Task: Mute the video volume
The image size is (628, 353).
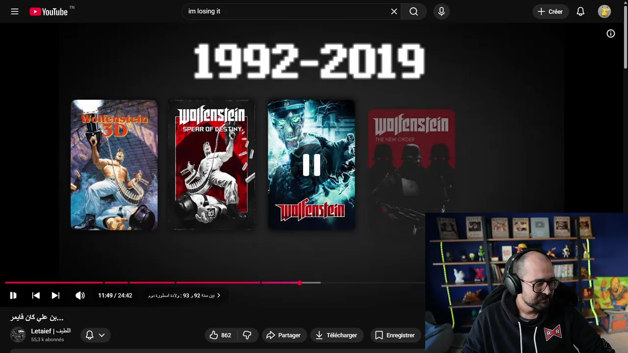Action: pos(80,295)
